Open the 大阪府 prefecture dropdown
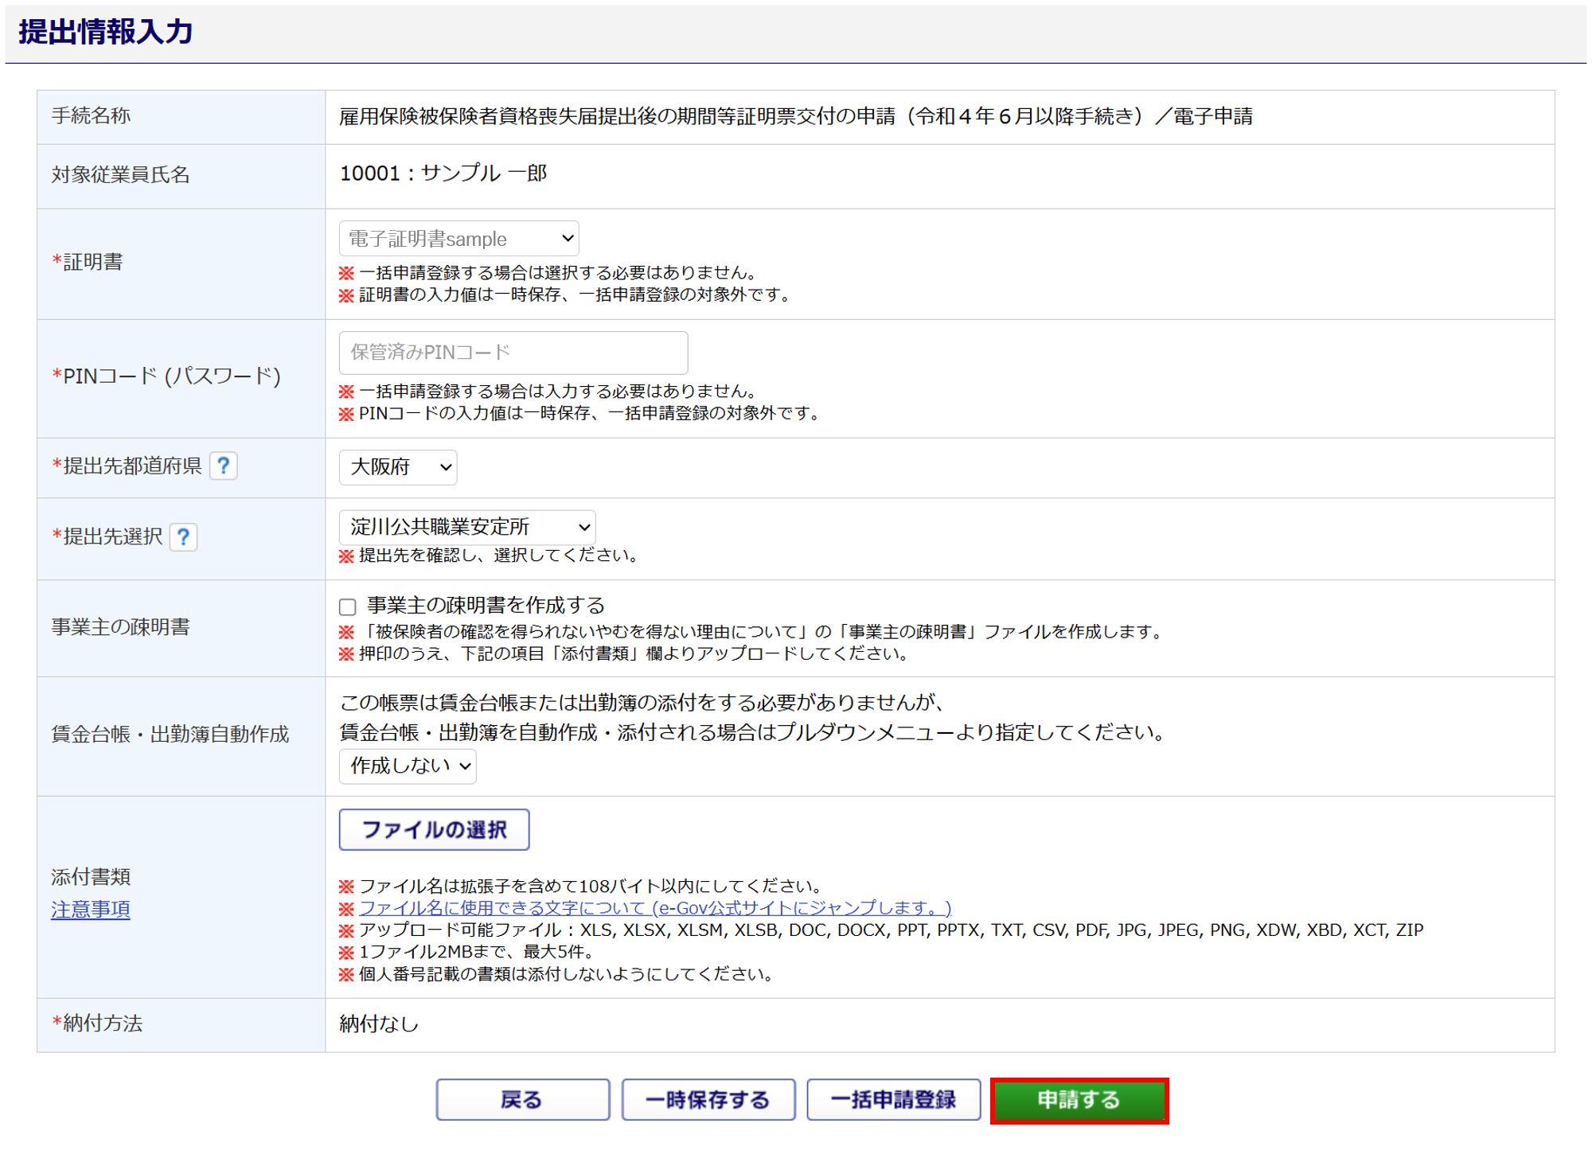1592x1158 pixels. click(398, 467)
